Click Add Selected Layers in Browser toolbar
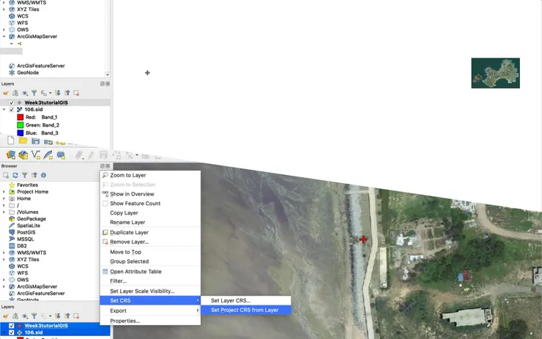Image resolution: width=542 pixels, height=339 pixels. click(x=6, y=175)
